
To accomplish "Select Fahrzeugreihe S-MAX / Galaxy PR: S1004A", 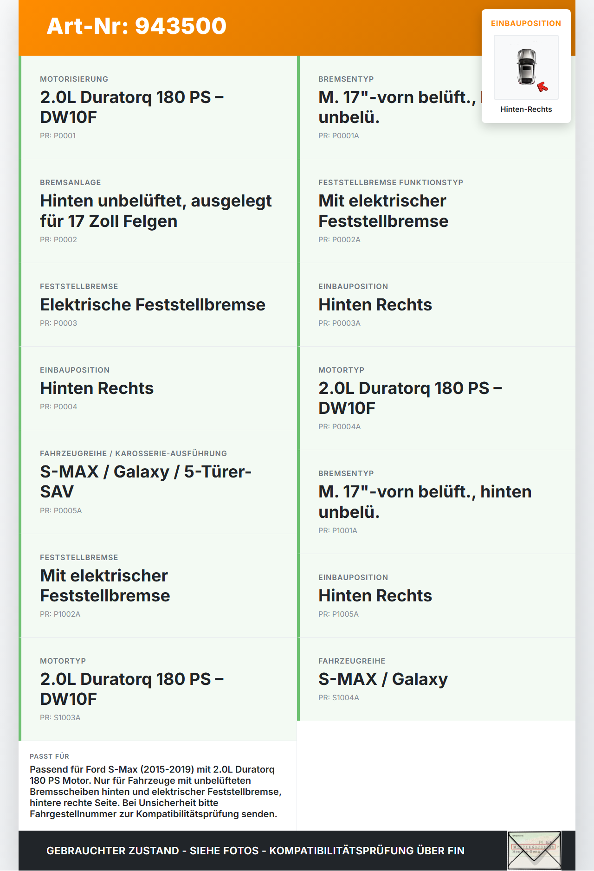I will (436, 679).
